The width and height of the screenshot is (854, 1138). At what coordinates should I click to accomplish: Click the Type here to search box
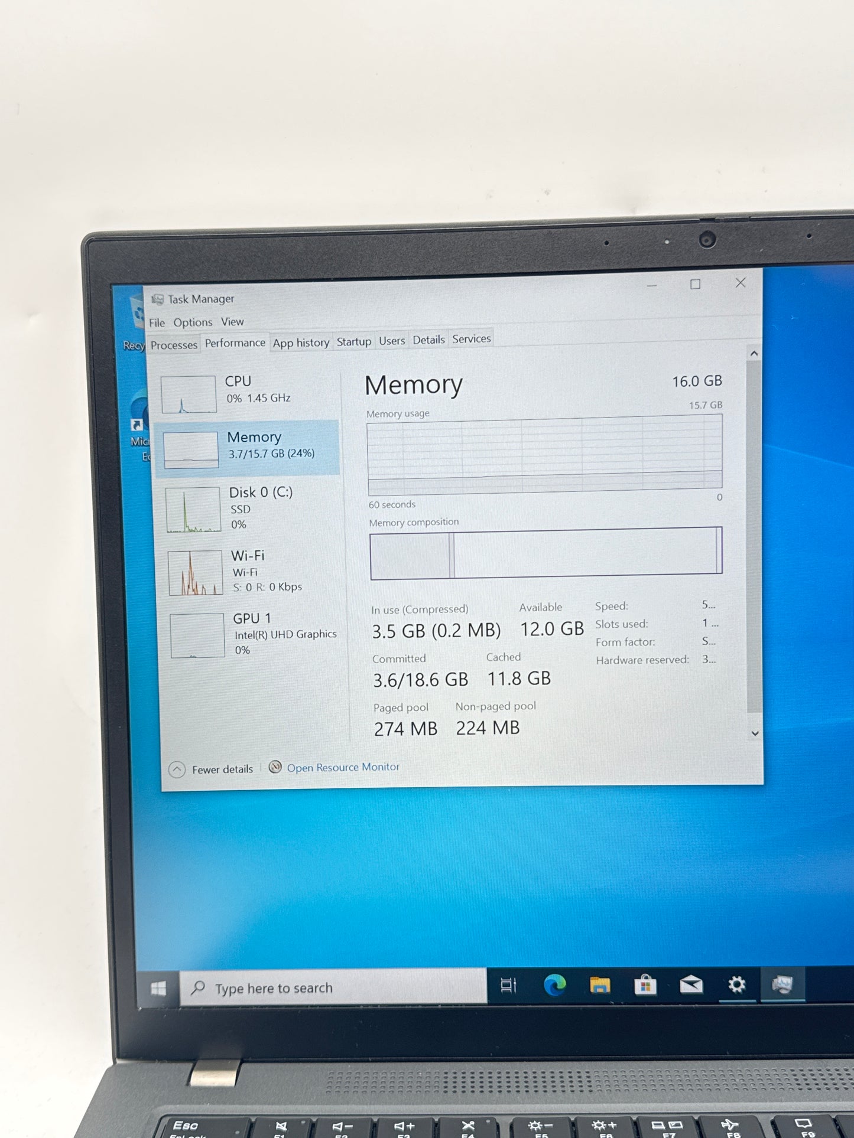(334, 988)
